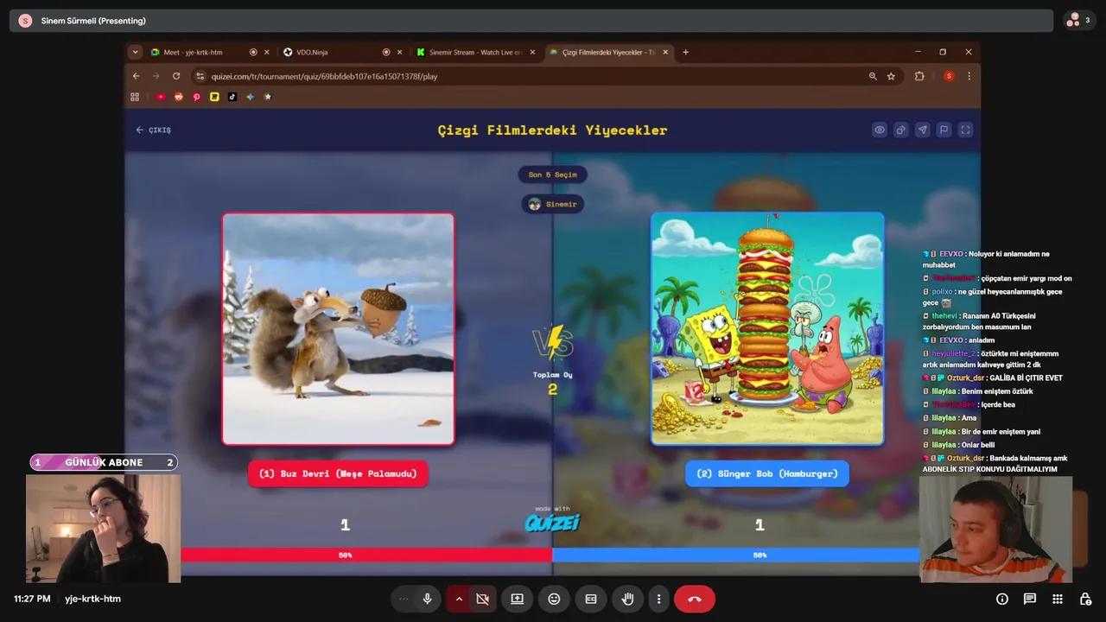Open meeting details info icon
The width and height of the screenshot is (1106, 622).
pos(1002,599)
